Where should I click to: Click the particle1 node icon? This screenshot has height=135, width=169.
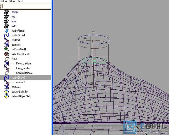tap(7, 45)
